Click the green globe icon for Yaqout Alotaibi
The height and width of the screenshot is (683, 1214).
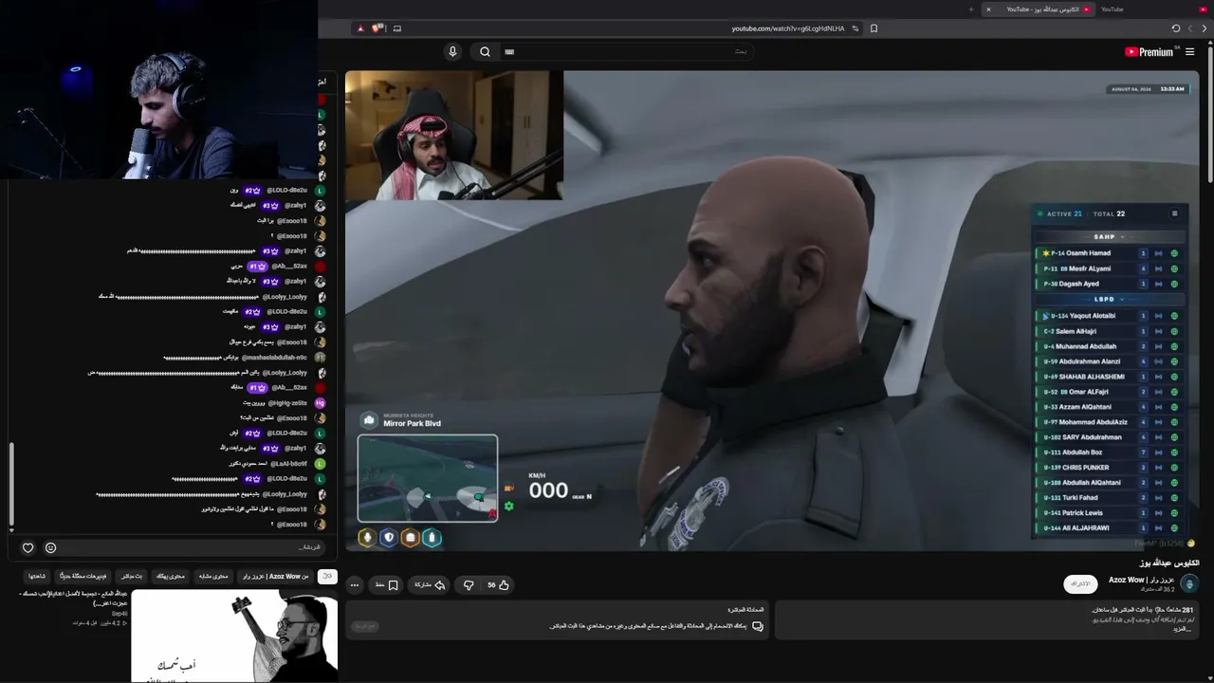[x=1174, y=316]
